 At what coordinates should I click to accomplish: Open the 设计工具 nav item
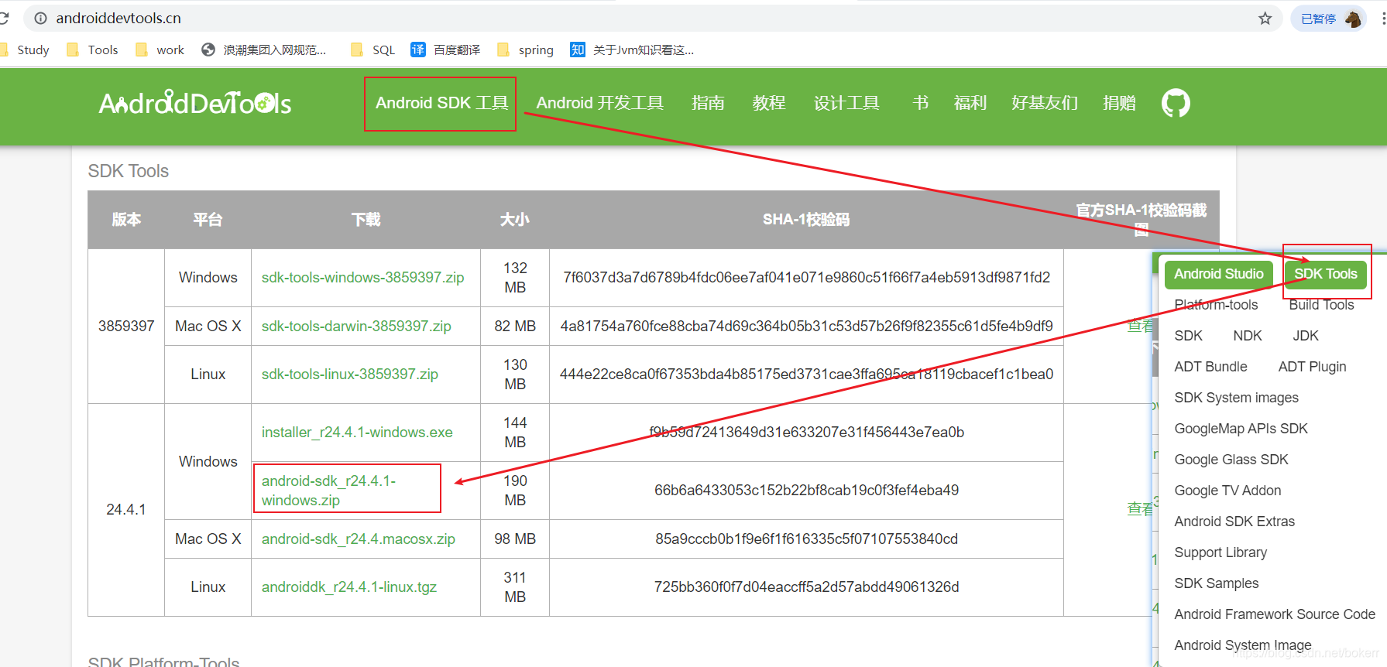click(x=846, y=103)
